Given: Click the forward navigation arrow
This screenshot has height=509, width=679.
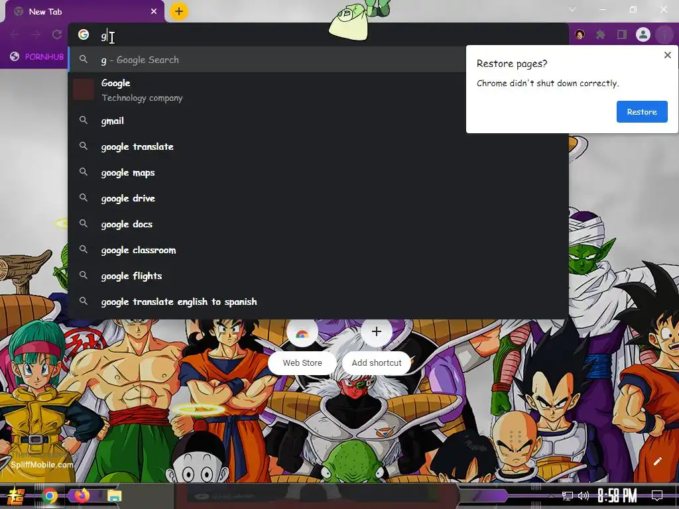Looking at the screenshot, I should pyautogui.click(x=36, y=34).
